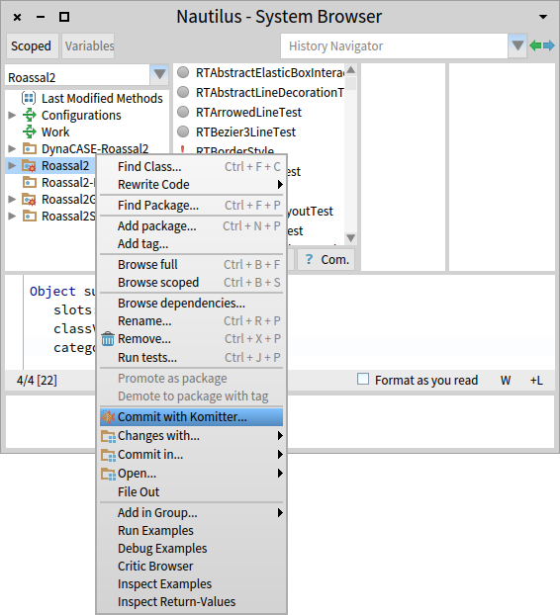This screenshot has width=560, height=615.
Task: Click the folder icon next to Changes with...
Action: pos(108,436)
